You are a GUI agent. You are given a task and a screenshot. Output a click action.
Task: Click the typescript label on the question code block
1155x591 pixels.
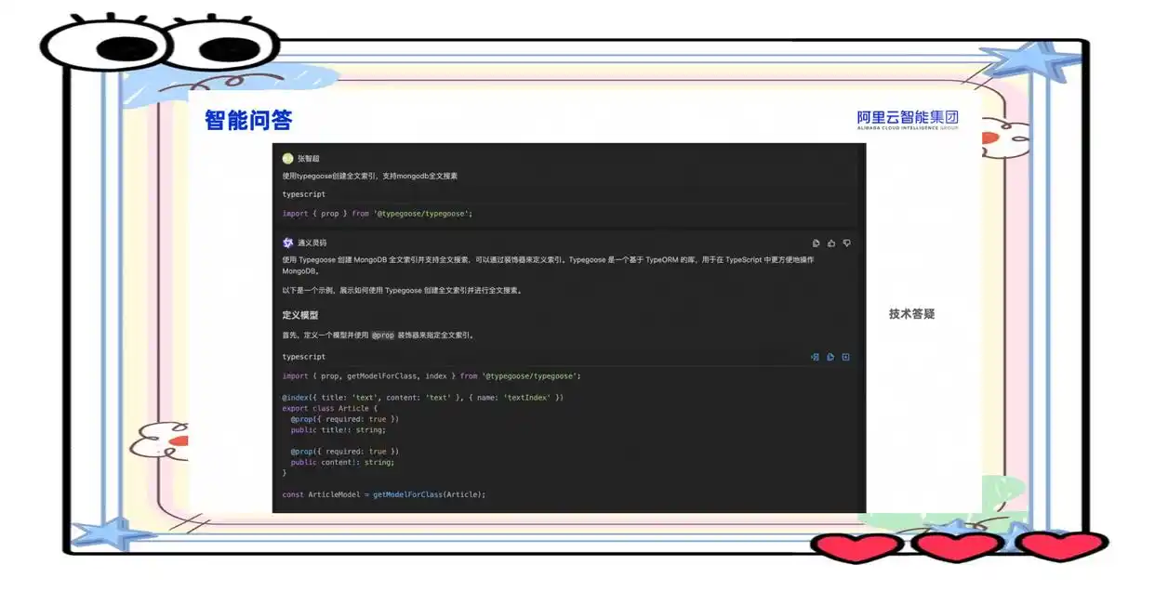302,194
